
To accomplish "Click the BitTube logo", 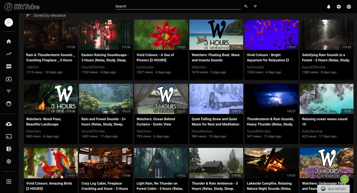I will (x=22, y=6).
